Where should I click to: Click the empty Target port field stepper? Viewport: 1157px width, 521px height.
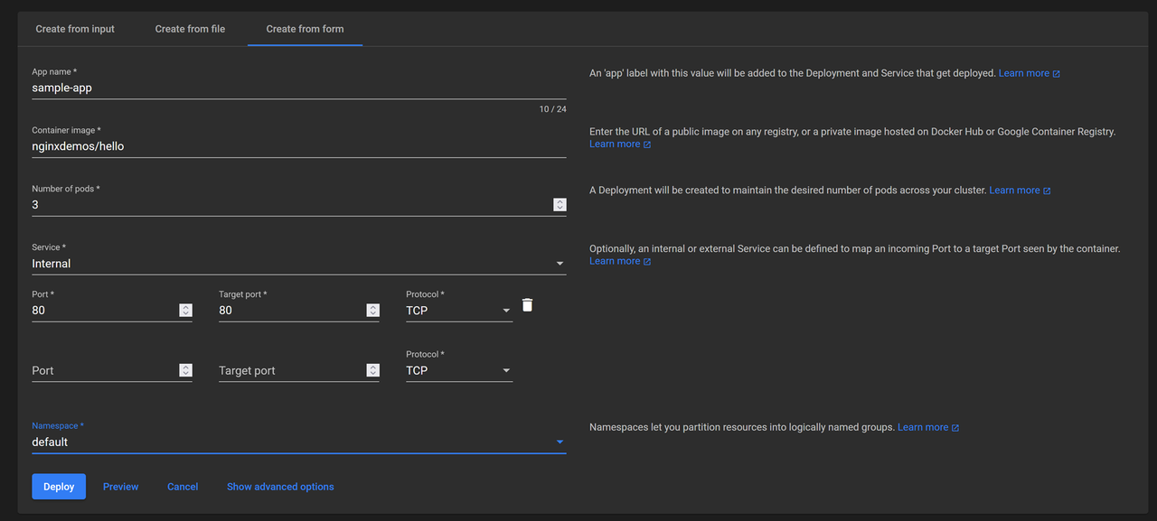click(x=372, y=370)
